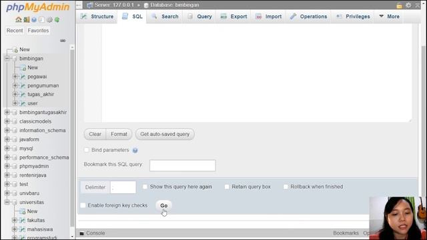Open the Import tab
The image size is (427, 240).
[x=268, y=17]
